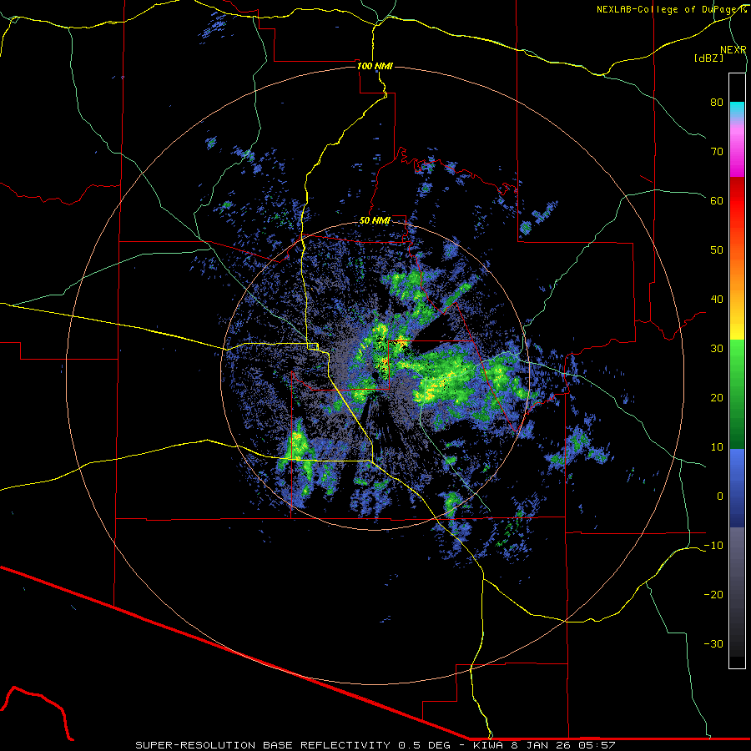Image resolution: width=751 pixels, height=751 pixels.
Task: Click the blue band of the color scale
Action: coord(737,487)
